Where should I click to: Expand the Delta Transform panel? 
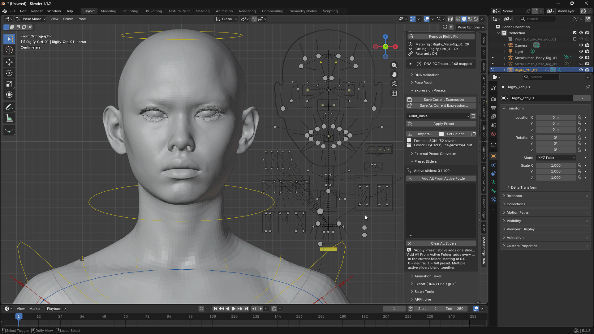524,187
